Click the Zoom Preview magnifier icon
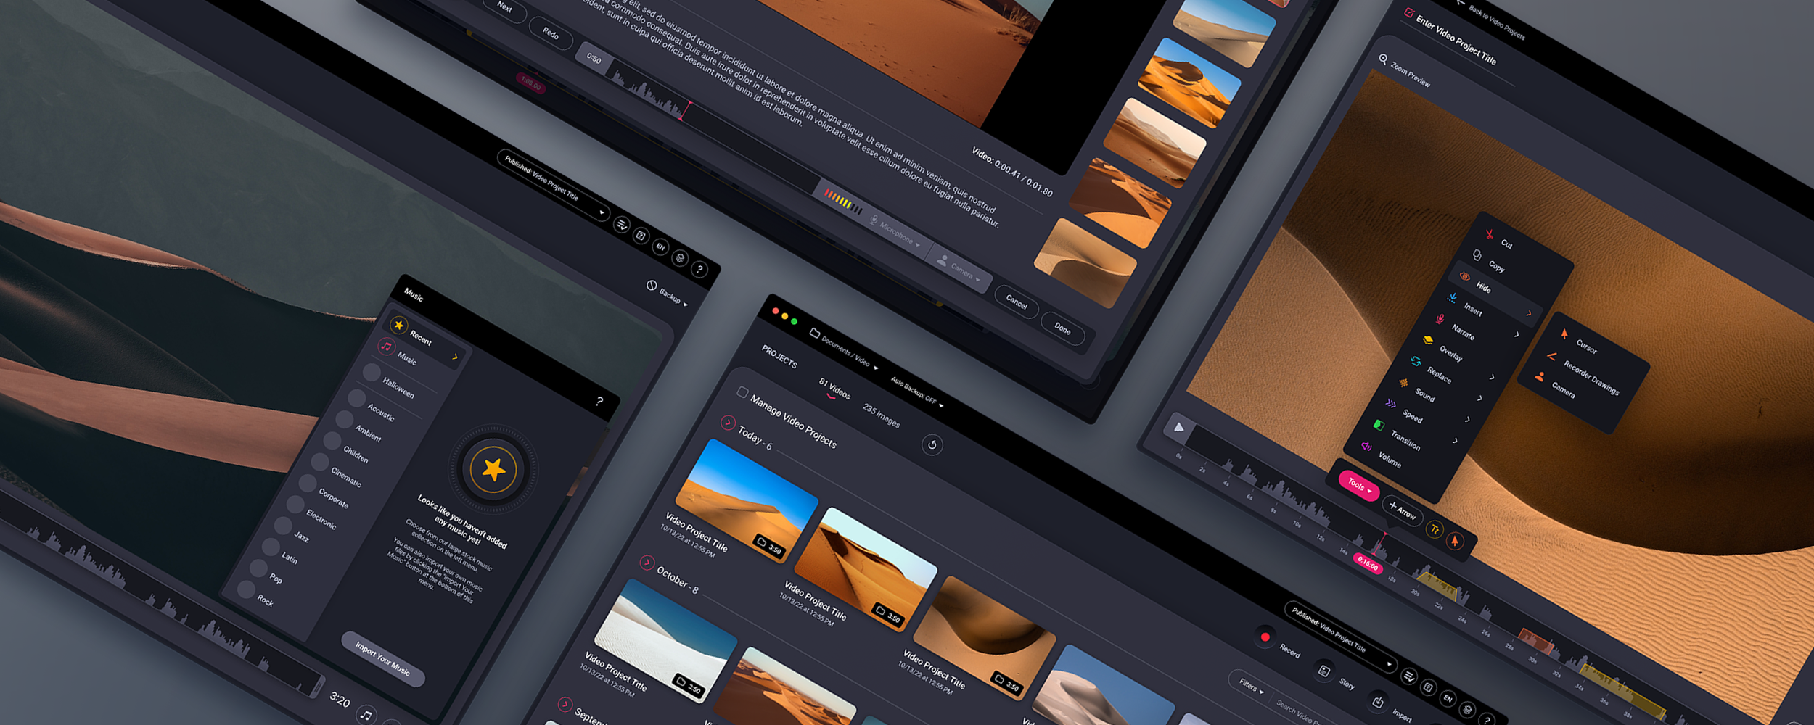Viewport: 1814px width, 725px height. coord(1383,59)
